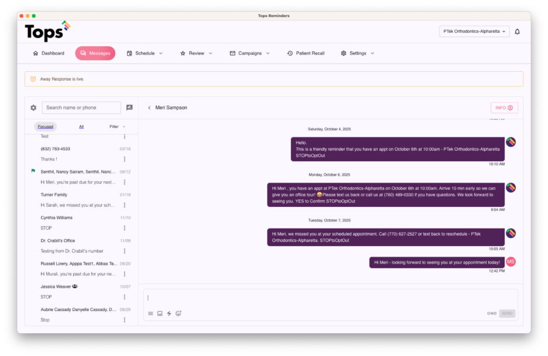
Task: Open more options for Test conversation
Action: coord(125,136)
